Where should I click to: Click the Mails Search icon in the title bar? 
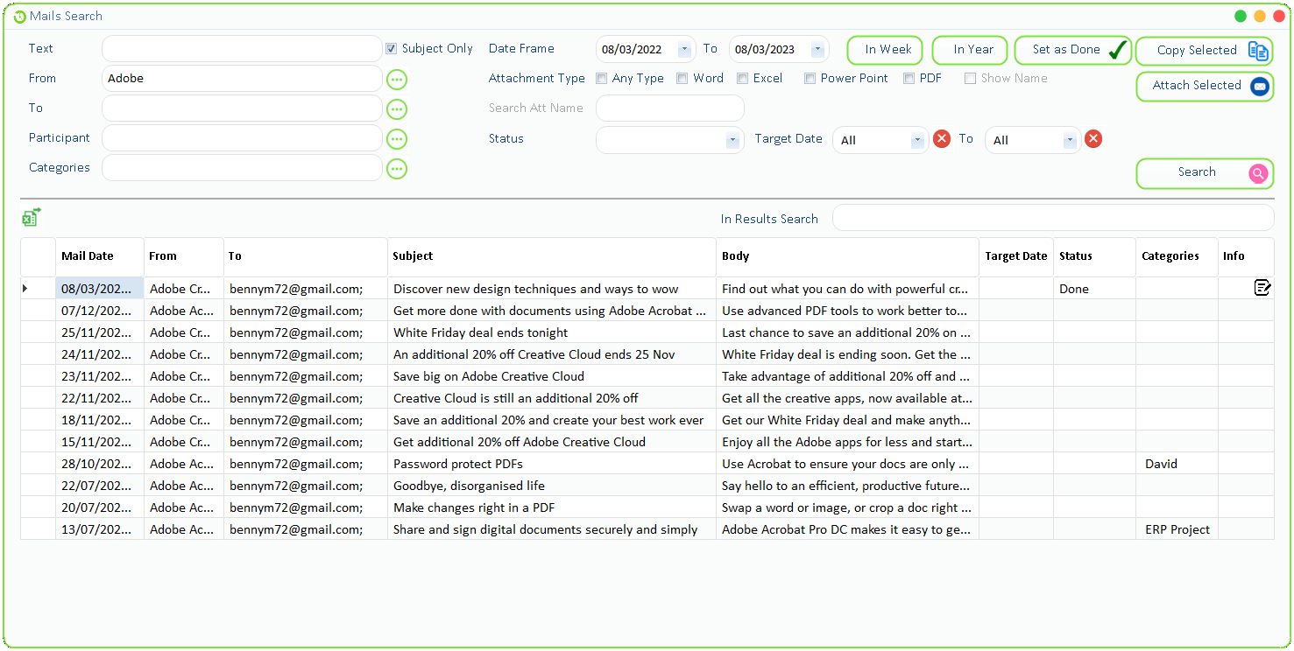pyautogui.click(x=21, y=16)
